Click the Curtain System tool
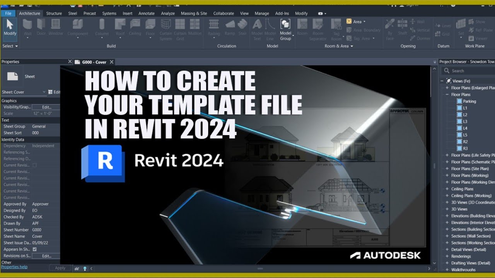 click(x=166, y=30)
